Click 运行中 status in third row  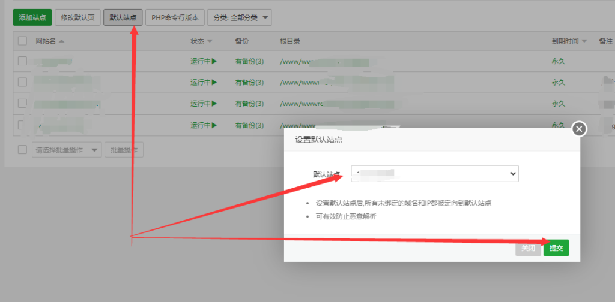(204, 104)
